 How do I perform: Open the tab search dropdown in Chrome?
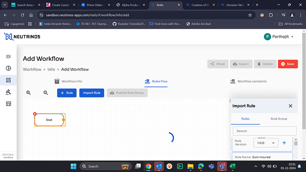[x=4, y=5]
